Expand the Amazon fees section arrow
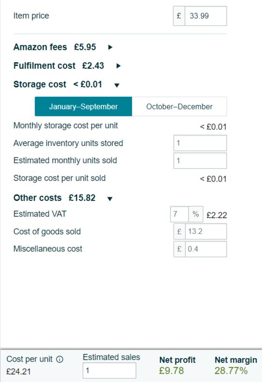Image resolution: width=262 pixels, height=382 pixels. pyautogui.click(x=110, y=47)
